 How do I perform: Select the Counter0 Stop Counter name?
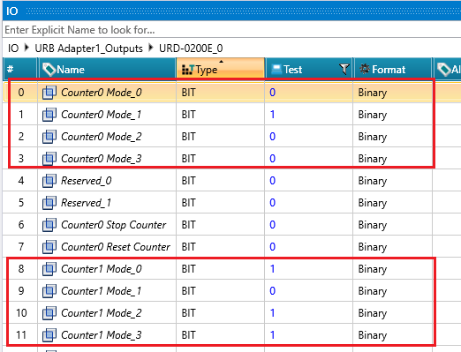[114, 225]
